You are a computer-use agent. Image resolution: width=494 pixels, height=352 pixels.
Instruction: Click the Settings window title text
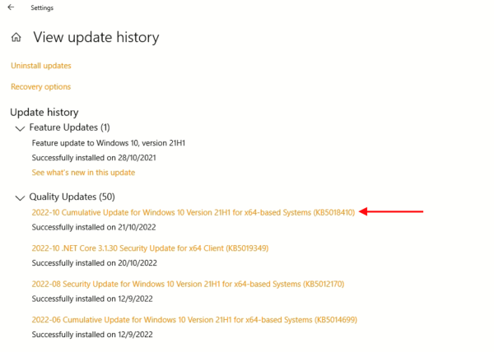tap(43, 7)
